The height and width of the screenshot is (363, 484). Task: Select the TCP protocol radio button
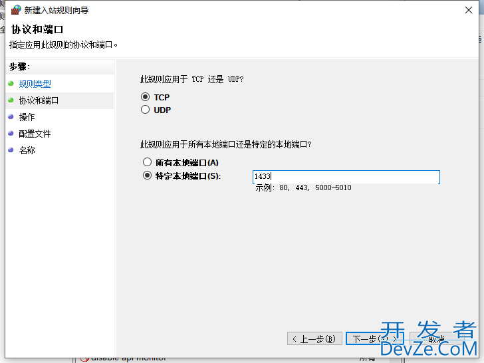[146, 97]
